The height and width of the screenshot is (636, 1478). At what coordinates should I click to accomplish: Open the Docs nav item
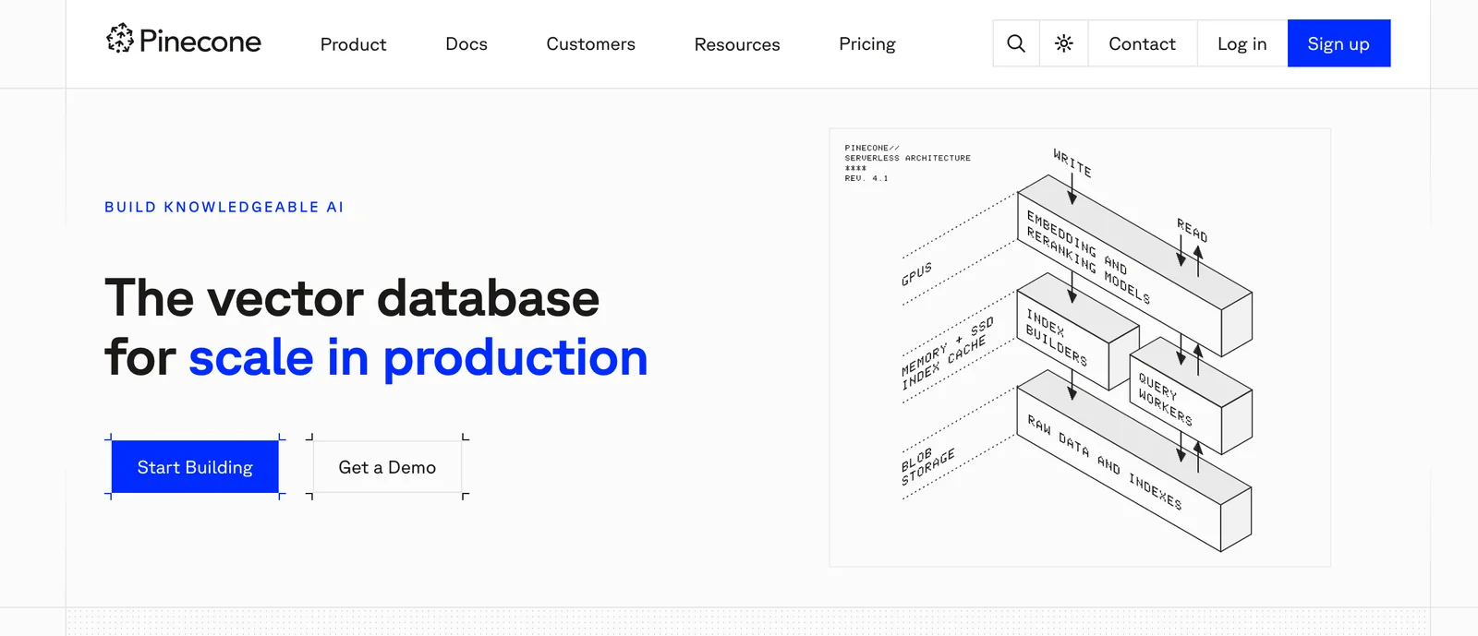466,44
